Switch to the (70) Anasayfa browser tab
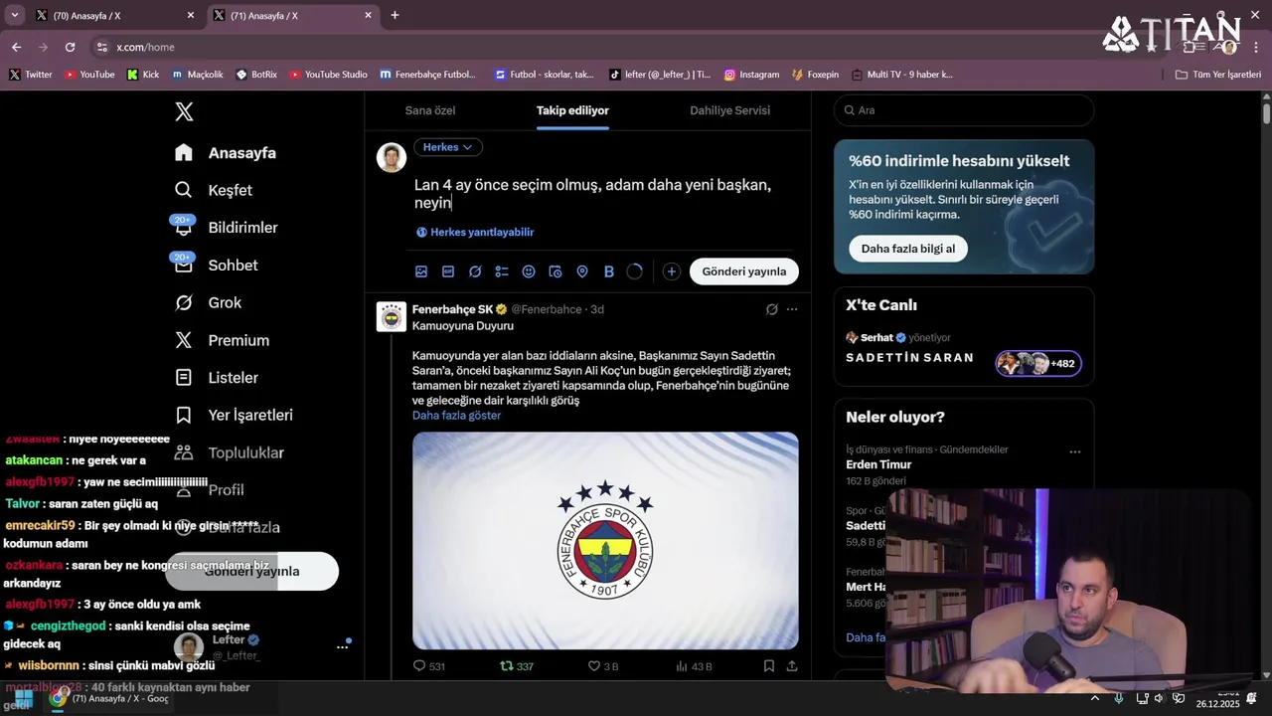 (114, 16)
